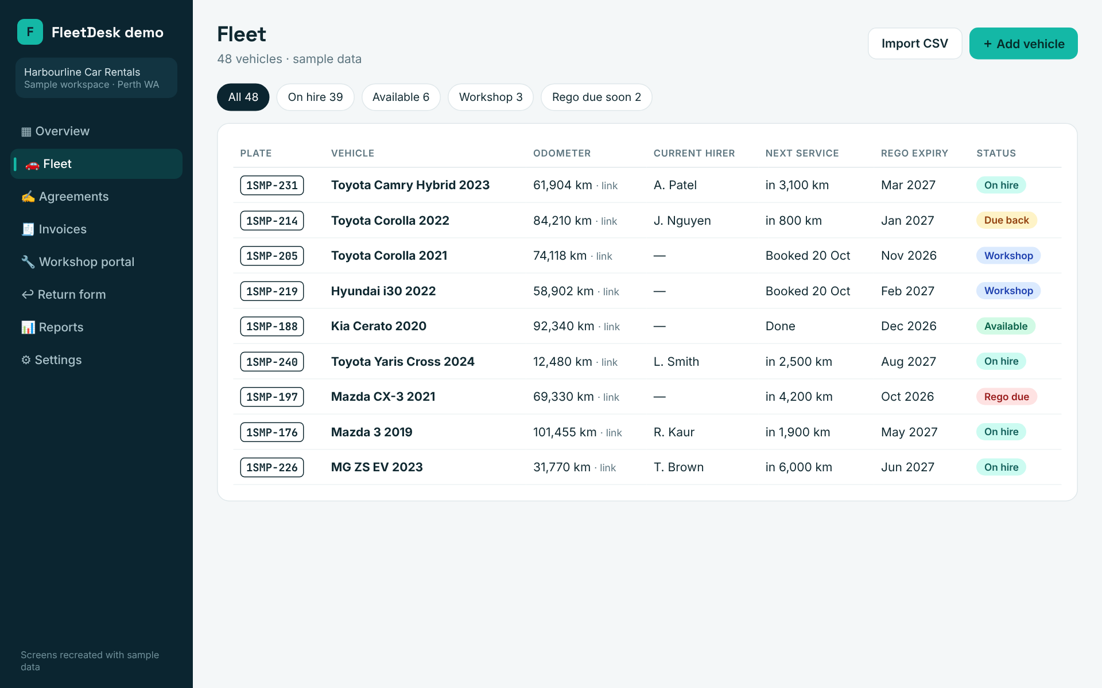Open odometer link for Toyota Corolla 2021
Image resolution: width=1102 pixels, height=688 pixels.
pos(604,256)
